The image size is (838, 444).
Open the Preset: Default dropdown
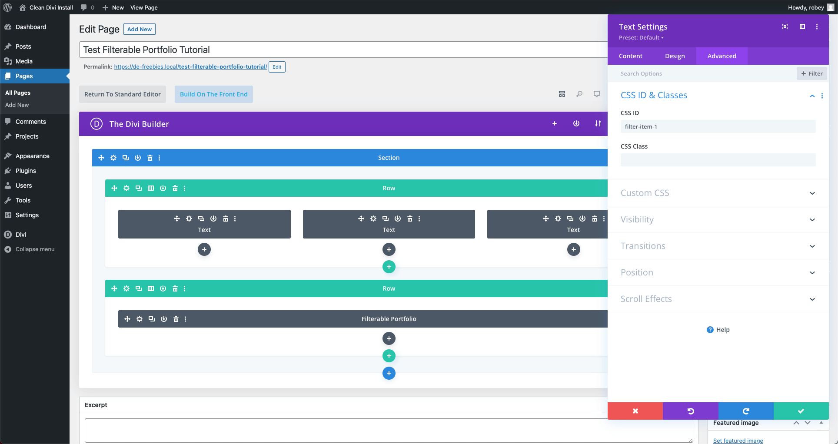click(x=641, y=38)
